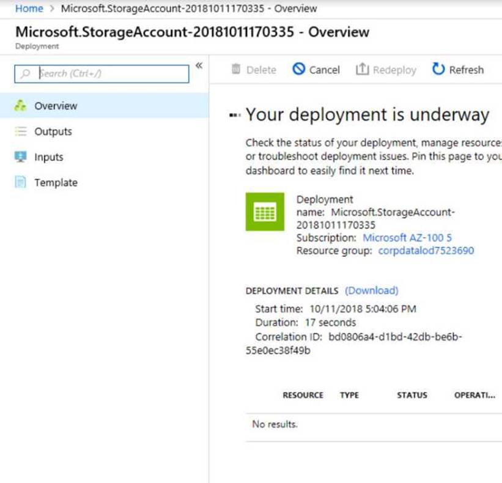Click the Outputs list icon

click(x=21, y=131)
